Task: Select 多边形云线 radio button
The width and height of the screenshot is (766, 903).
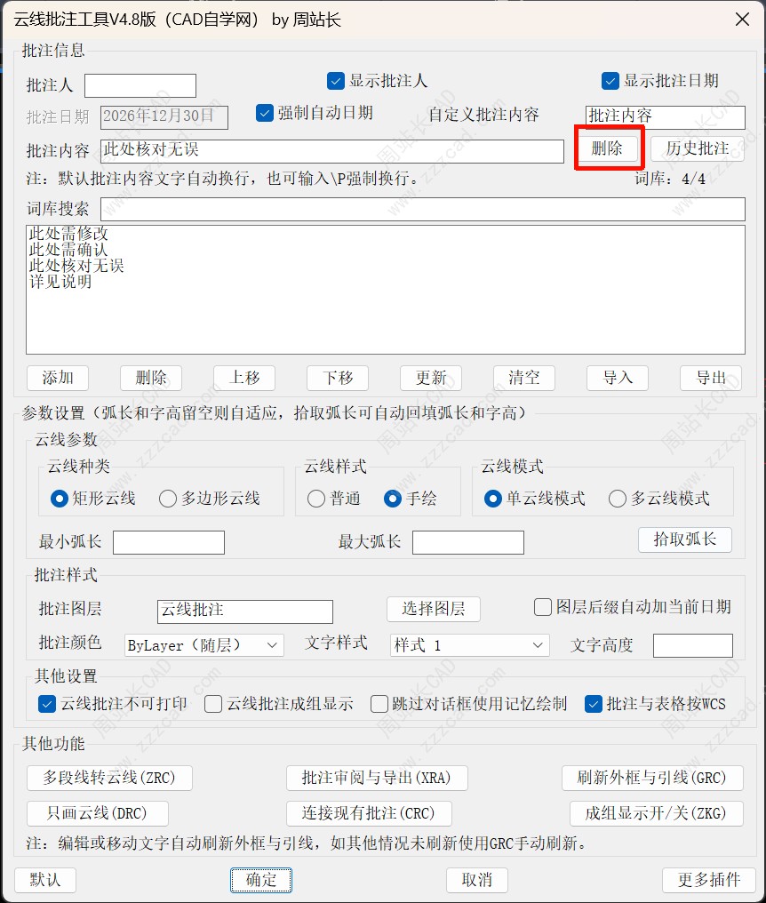Action: [x=168, y=498]
